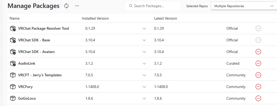Click latest version 0.1.29 of Package Resolver Tool
This screenshot has width=277, height=106.
click(159, 28)
